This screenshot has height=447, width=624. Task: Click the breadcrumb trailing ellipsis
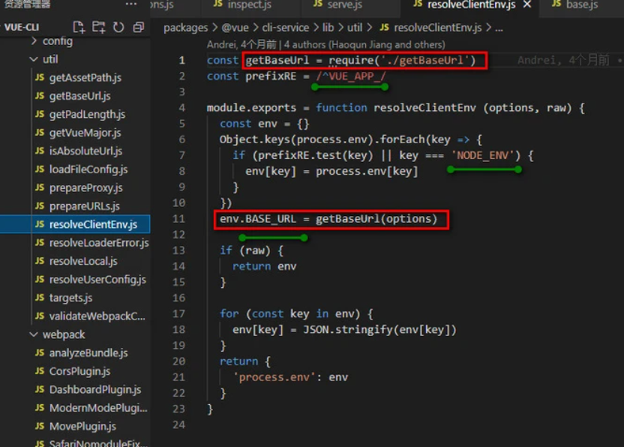pyautogui.click(x=499, y=28)
